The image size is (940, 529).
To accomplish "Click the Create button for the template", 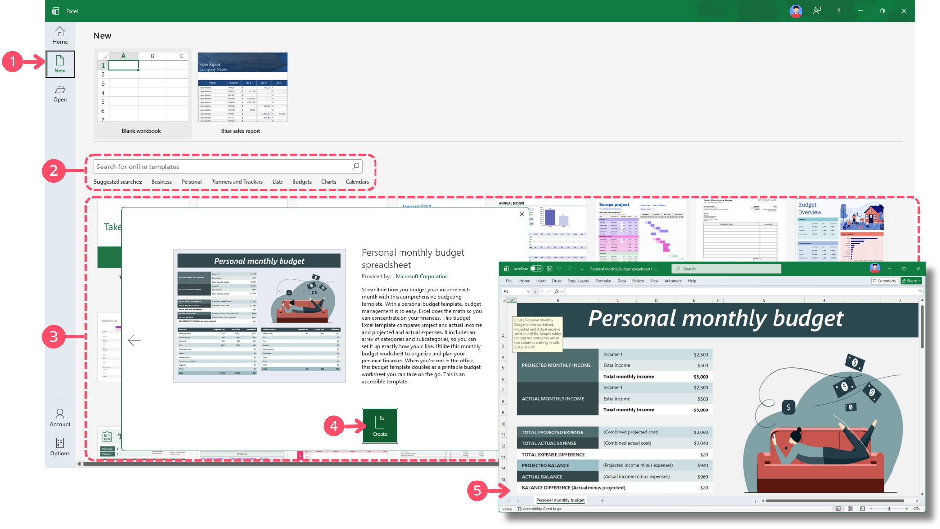I will pyautogui.click(x=380, y=426).
